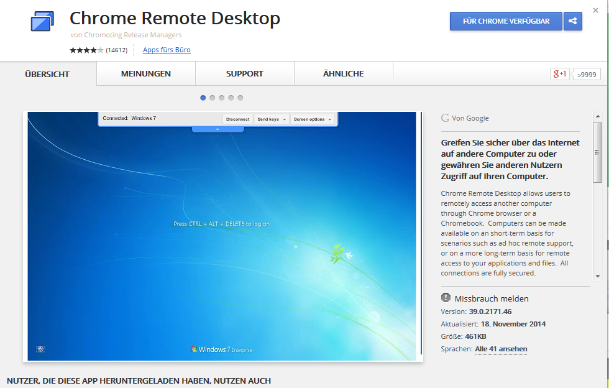Image resolution: width=609 pixels, height=388 pixels.
Task: Select the first screenshot dot
Action: point(203,98)
